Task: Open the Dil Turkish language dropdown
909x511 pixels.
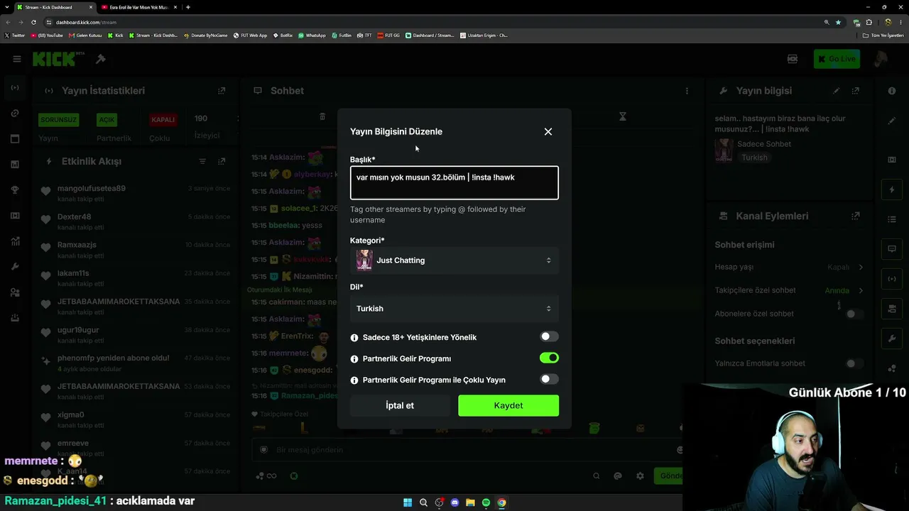Action: 454,309
